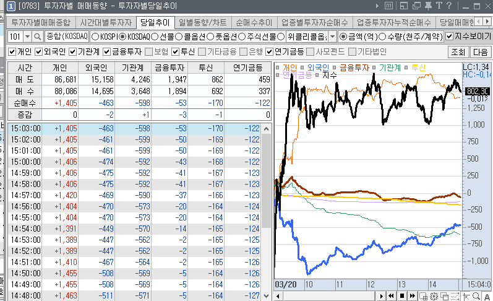
Task: Click the envelope icon in the title bar
Action: point(387,7)
